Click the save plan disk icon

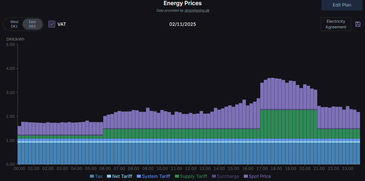(x=358, y=24)
